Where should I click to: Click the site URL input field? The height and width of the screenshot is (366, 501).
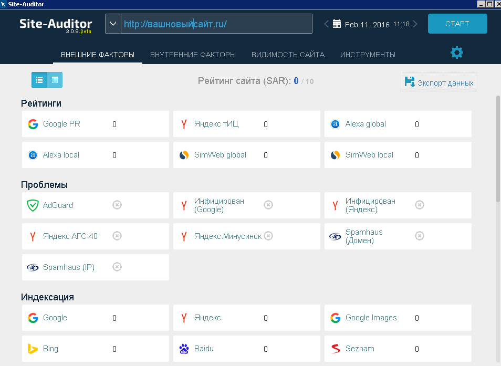click(216, 24)
